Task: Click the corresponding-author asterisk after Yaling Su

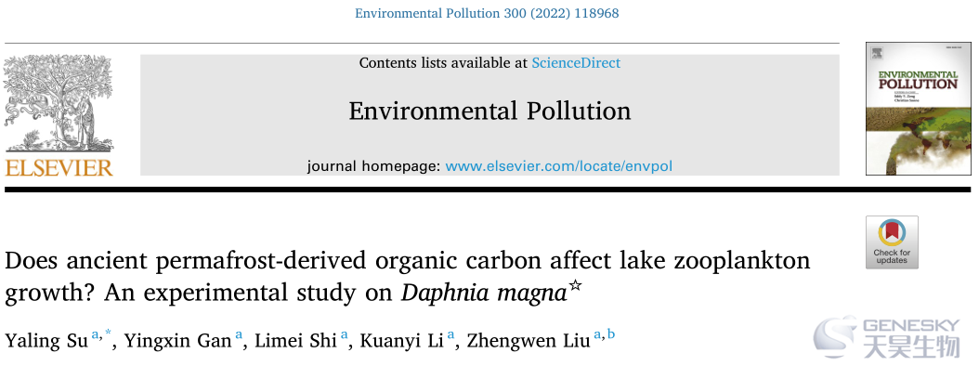Action: tap(108, 334)
